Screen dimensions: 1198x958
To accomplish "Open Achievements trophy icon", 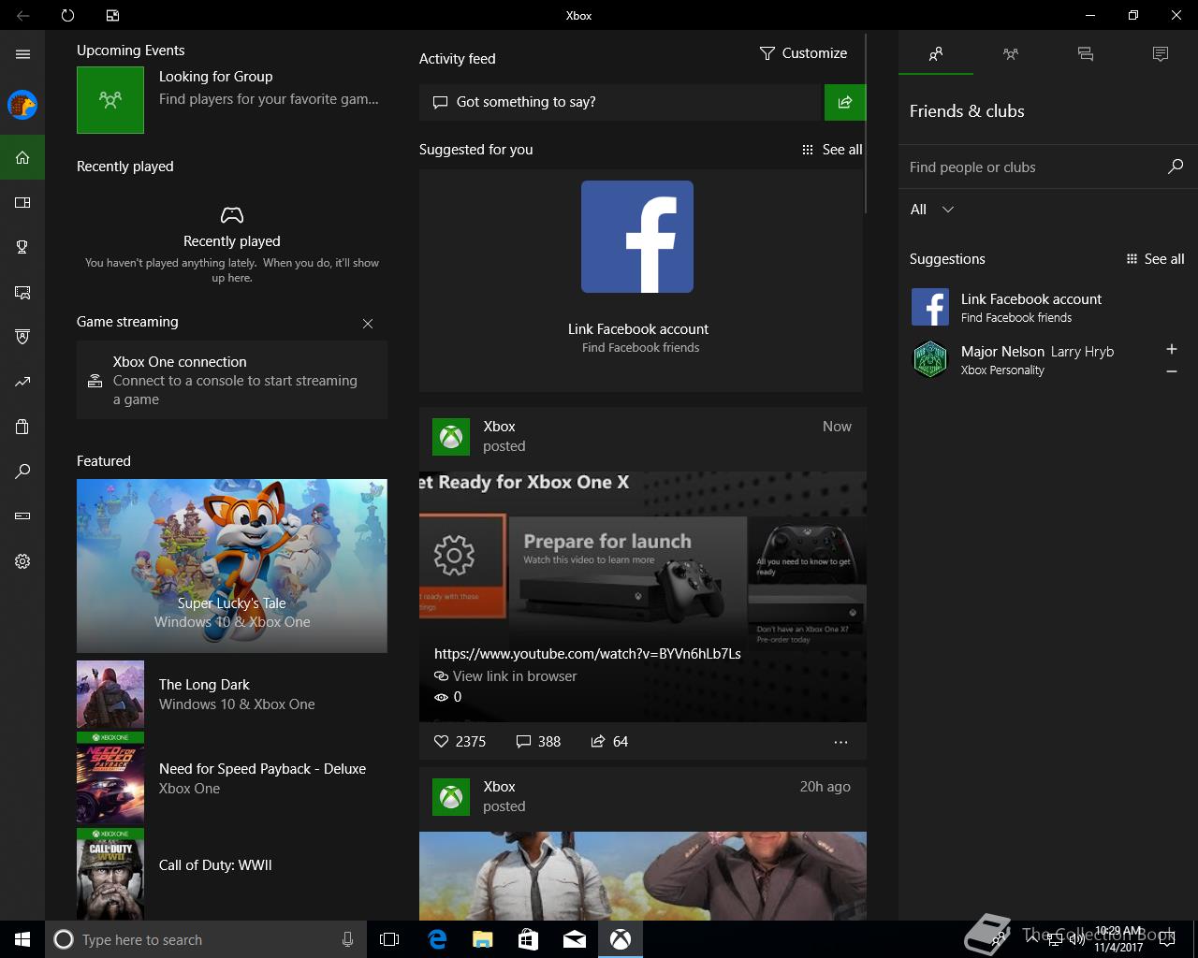I will 22,247.
